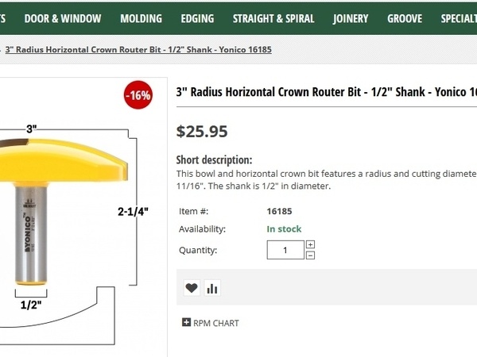Decrease quantity with the minus stepper
The height and width of the screenshot is (357, 477).
310,255
